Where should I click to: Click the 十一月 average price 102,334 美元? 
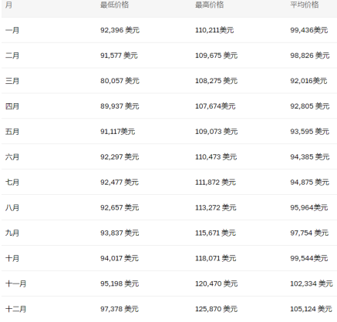[312, 283]
